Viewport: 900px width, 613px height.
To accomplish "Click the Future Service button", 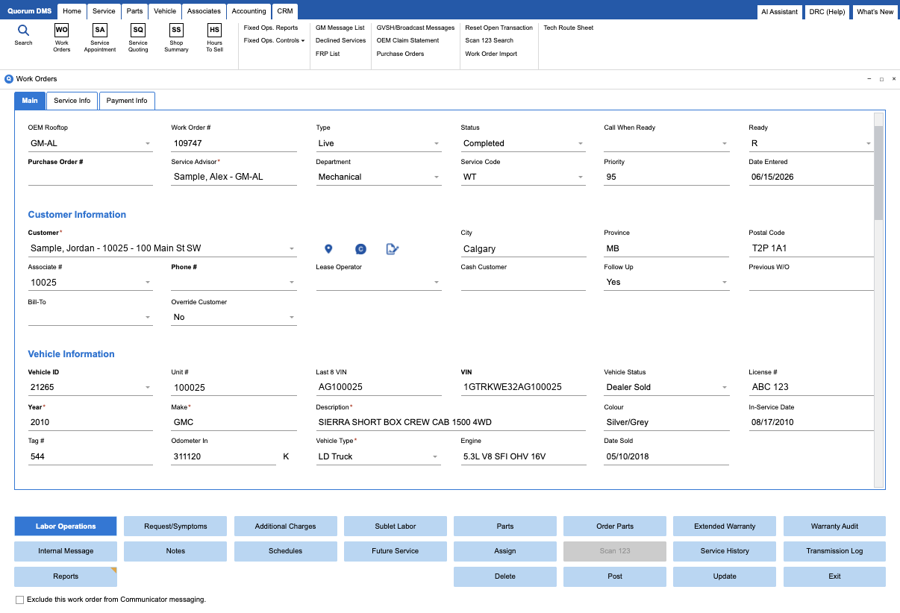I will (x=396, y=551).
